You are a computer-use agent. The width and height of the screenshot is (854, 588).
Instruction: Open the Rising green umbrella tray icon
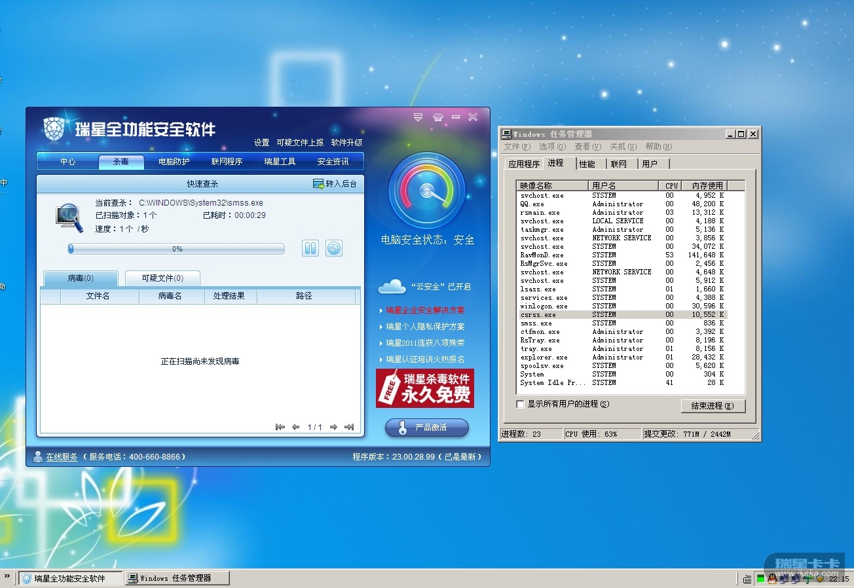(808, 579)
